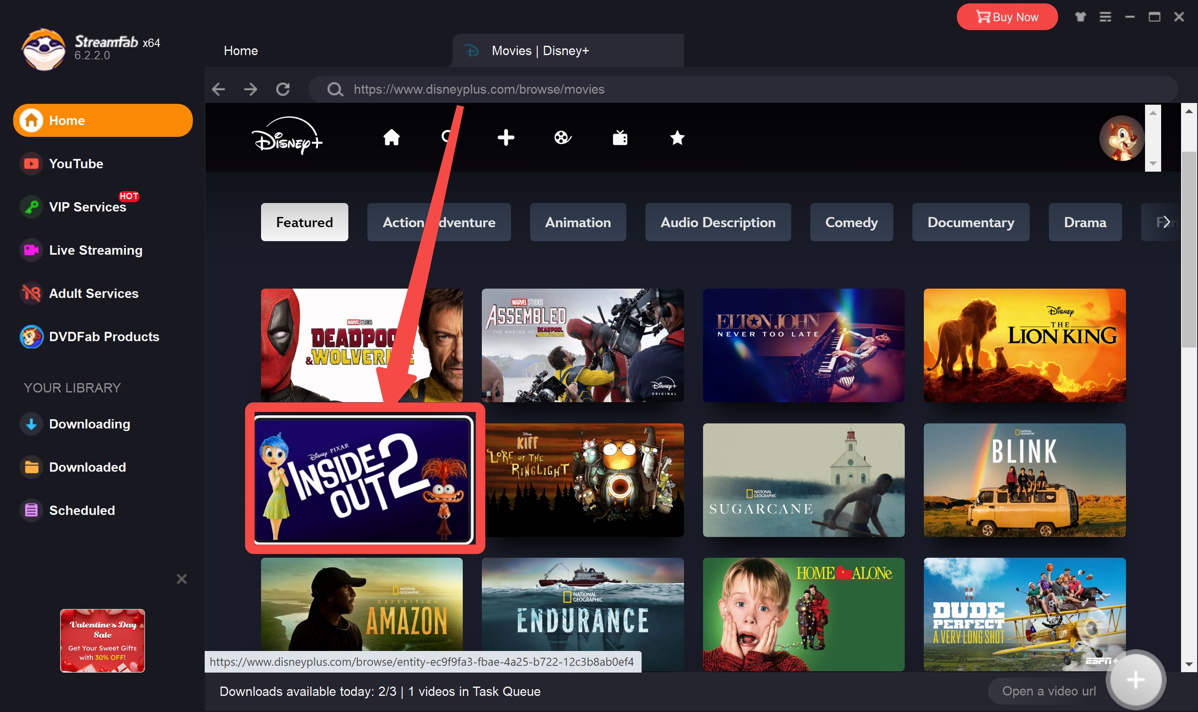Click the address bar search icon
This screenshot has width=1198, height=712.
coord(335,89)
